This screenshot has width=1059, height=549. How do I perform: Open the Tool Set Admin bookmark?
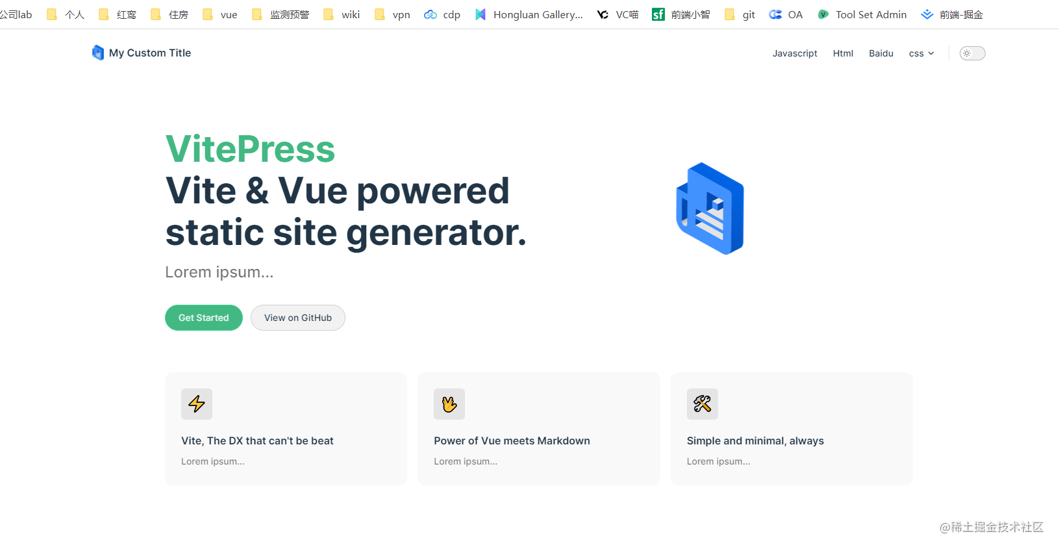point(862,14)
